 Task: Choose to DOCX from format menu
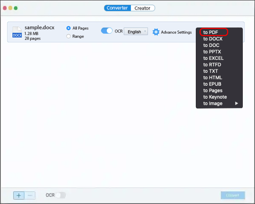(x=219, y=39)
